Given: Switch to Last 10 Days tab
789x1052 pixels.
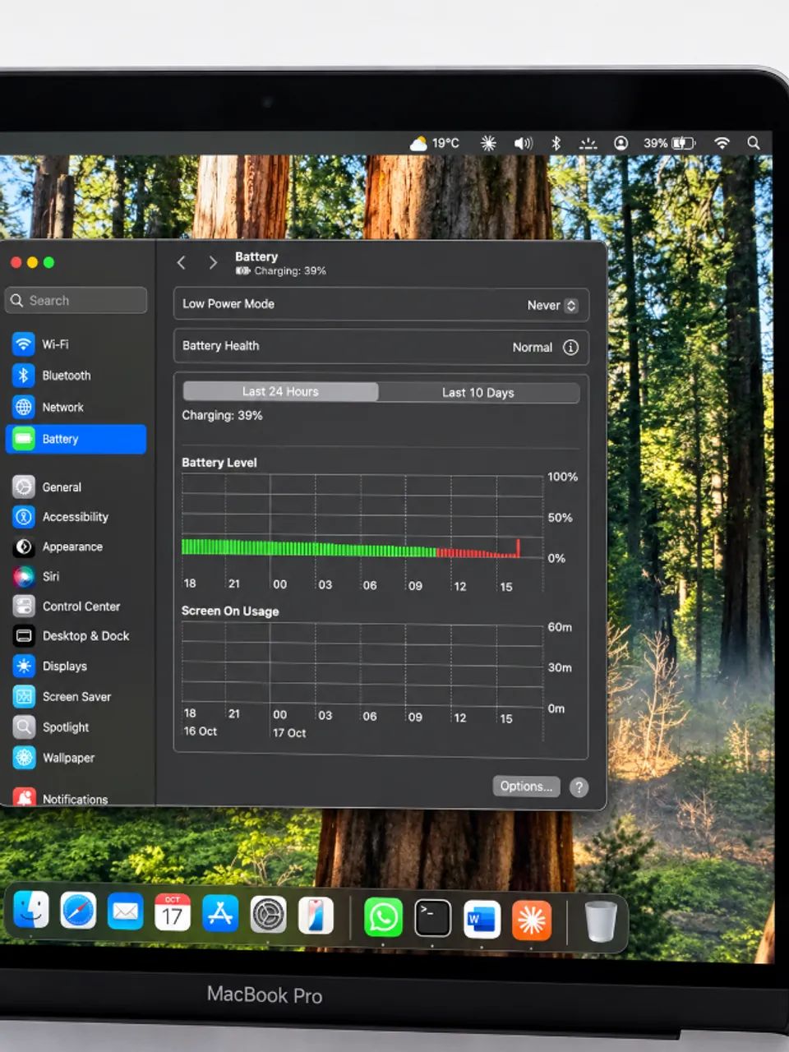Looking at the screenshot, I should 478,392.
